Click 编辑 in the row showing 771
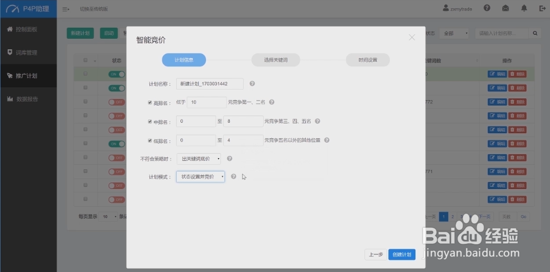This screenshot has width=550, height=272. 497,171
